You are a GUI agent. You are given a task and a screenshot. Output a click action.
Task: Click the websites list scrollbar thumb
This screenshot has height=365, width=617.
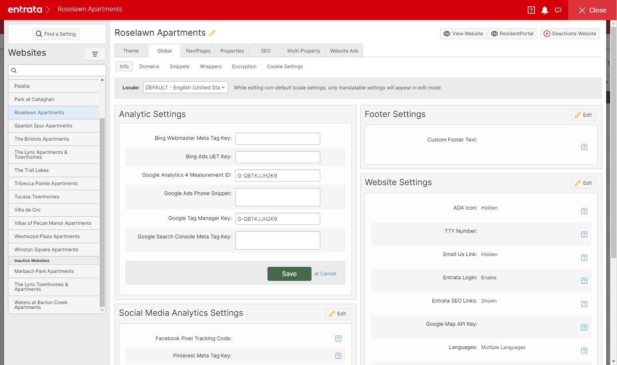(102, 212)
